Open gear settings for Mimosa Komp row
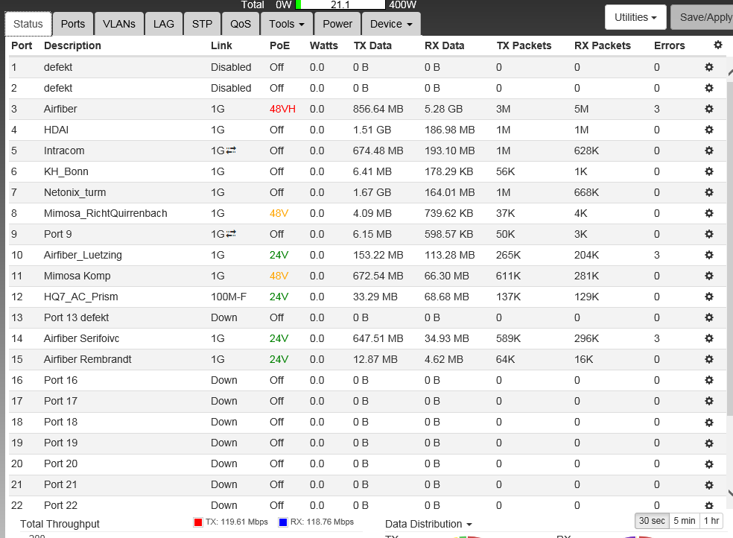The height and width of the screenshot is (538, 733). [x=709, y=276]
